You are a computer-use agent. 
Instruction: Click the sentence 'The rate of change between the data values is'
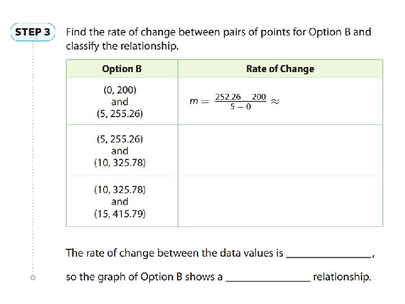[174, 253]
